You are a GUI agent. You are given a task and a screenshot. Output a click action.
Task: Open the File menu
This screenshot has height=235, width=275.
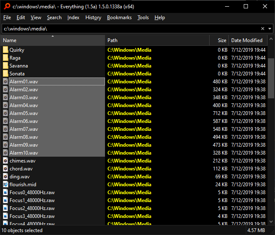(7, 17)
